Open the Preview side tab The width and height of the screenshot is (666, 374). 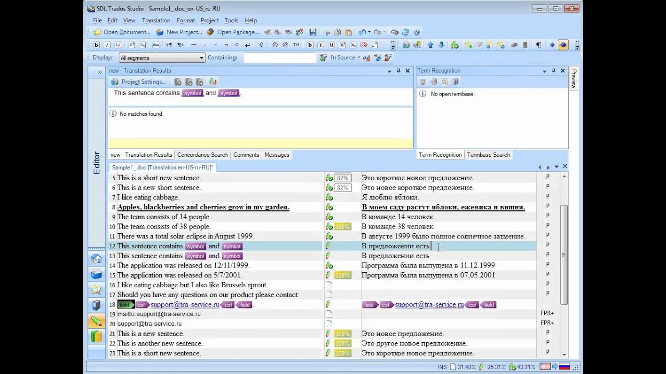pos(574,78)
